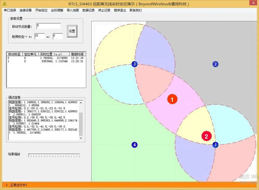
Task: Click blue anchor node 1 on map
Action: 215,145
